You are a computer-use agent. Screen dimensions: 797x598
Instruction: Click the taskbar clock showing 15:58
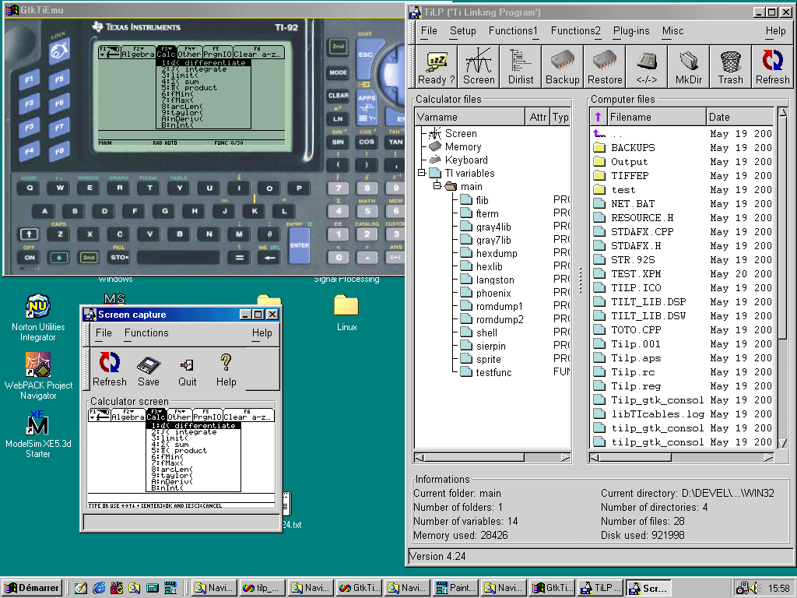778,589
